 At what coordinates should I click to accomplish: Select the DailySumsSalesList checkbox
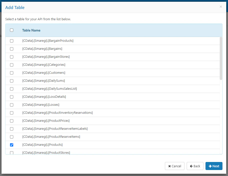pyautogui.click(x=12, y=89)
